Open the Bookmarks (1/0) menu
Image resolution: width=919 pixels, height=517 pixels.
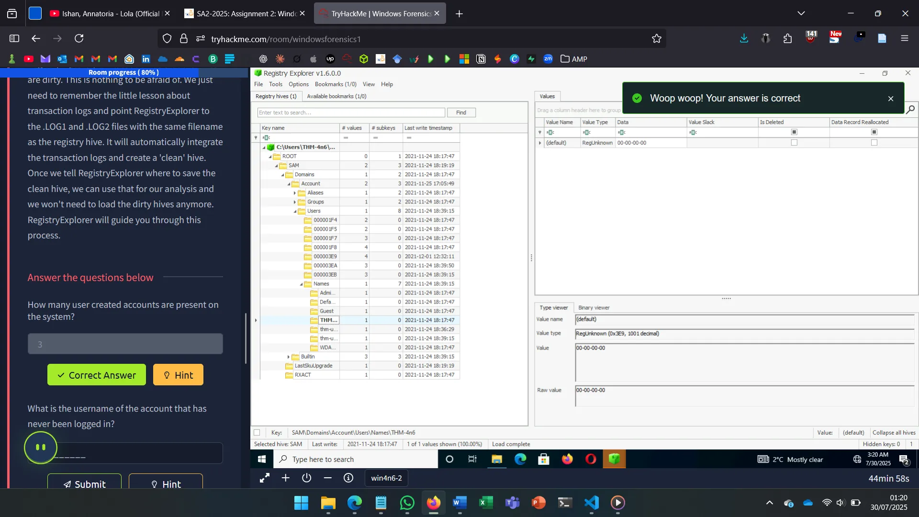(335, 84)
